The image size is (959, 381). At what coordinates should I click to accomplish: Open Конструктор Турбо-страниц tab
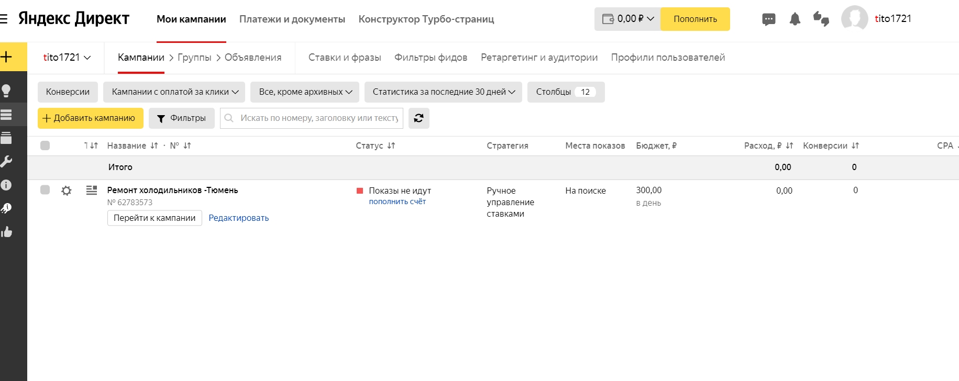(426, 19)
